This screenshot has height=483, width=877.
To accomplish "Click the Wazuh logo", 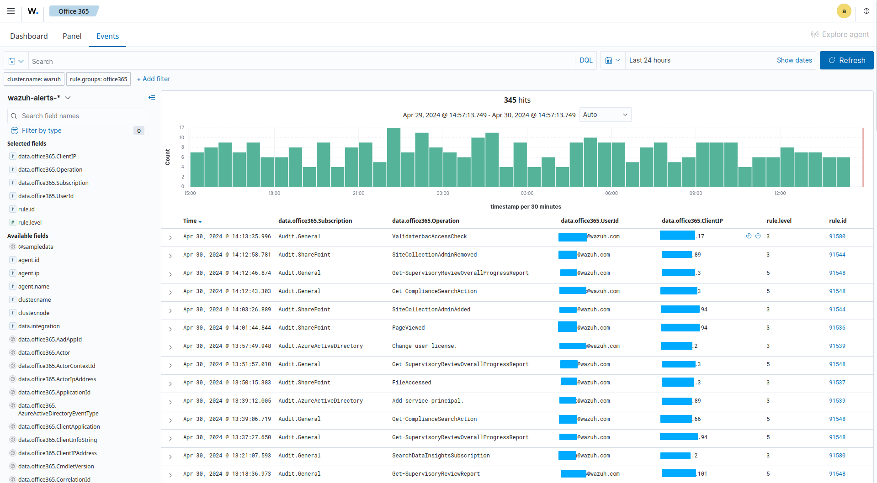I will coord(32,11).
